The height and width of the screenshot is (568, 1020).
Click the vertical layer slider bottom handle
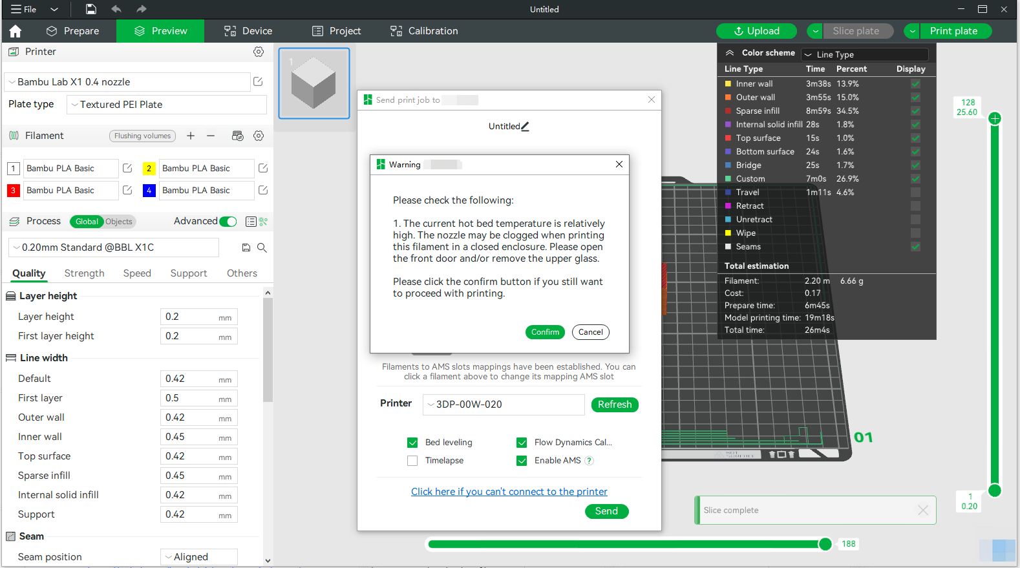995,490
